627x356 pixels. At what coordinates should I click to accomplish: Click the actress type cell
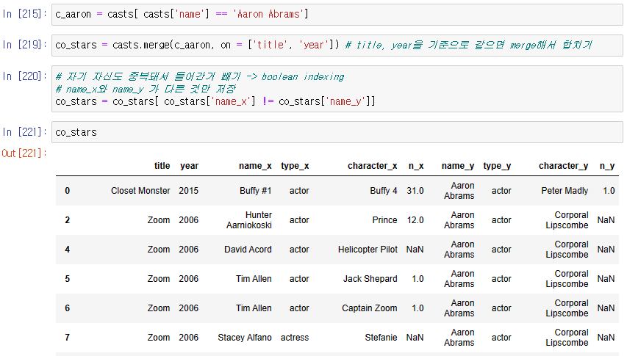coord(295,338)
